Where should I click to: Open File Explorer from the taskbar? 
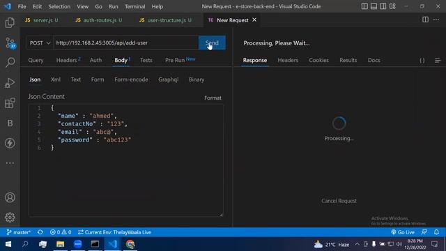coord(61,244)
